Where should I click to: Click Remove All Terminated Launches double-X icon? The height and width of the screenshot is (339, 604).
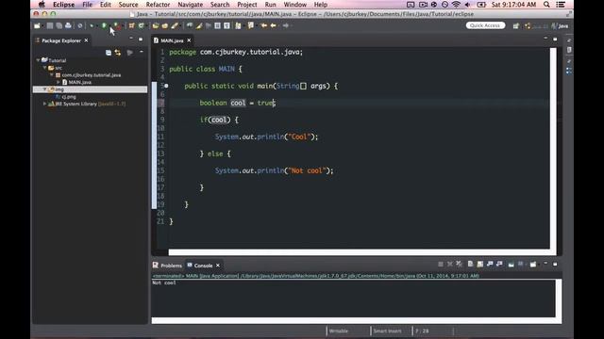click(x=460, y=264)
